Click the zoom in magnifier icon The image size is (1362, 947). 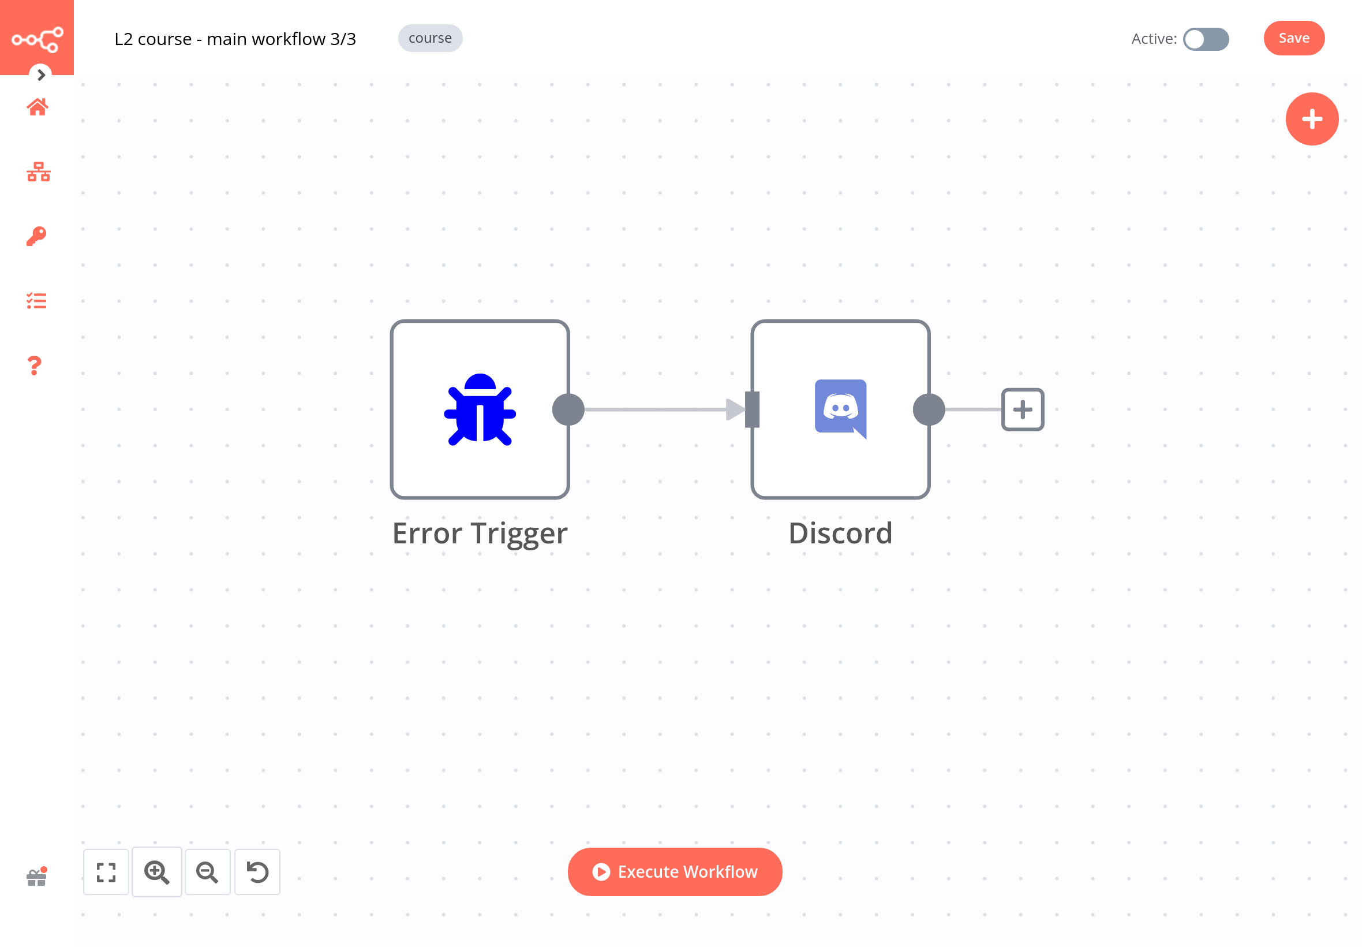156,873
